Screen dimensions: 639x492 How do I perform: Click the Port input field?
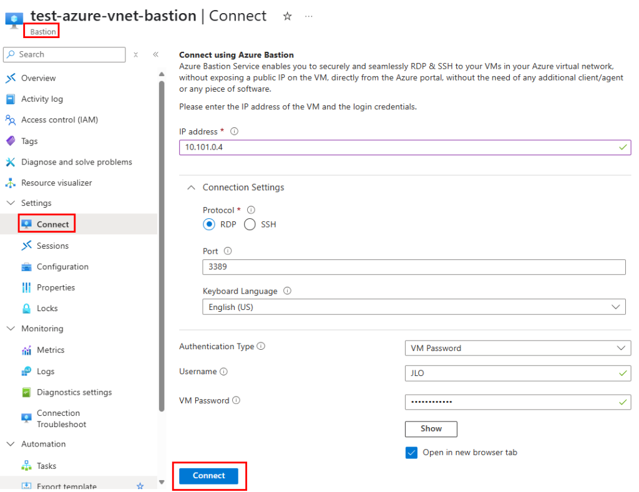pyautogui.click(x=414, y=267)
